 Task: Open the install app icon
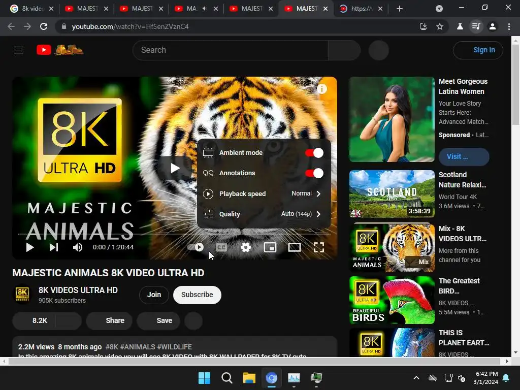(423, 26)
